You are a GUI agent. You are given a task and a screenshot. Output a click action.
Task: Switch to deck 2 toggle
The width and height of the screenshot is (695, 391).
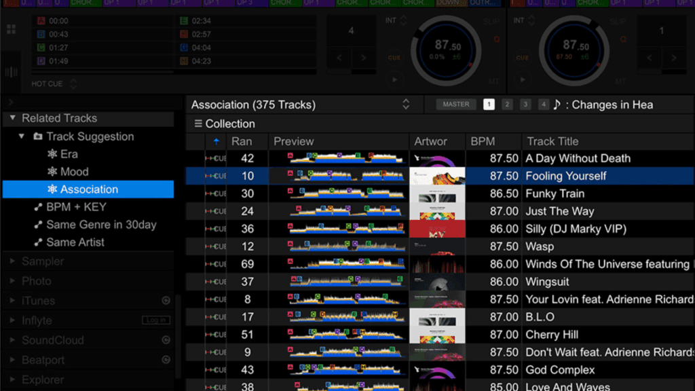coord(507,105)
